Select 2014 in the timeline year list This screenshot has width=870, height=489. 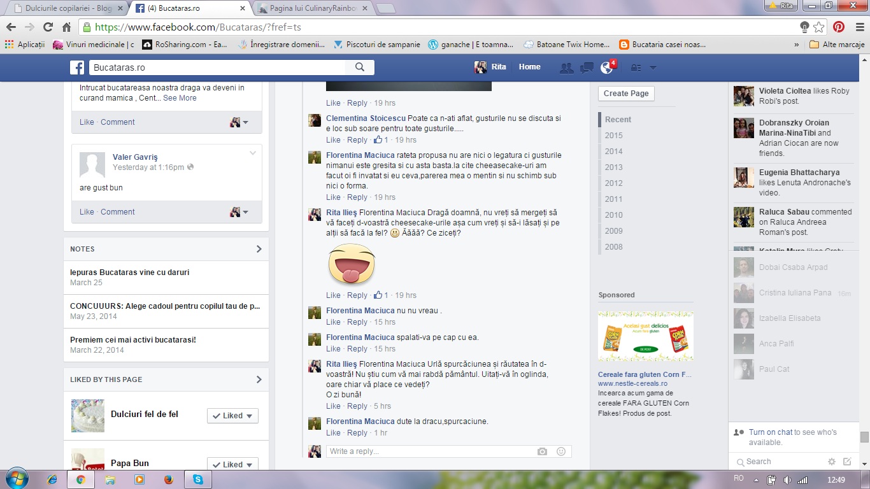click(x=614, y=152)
